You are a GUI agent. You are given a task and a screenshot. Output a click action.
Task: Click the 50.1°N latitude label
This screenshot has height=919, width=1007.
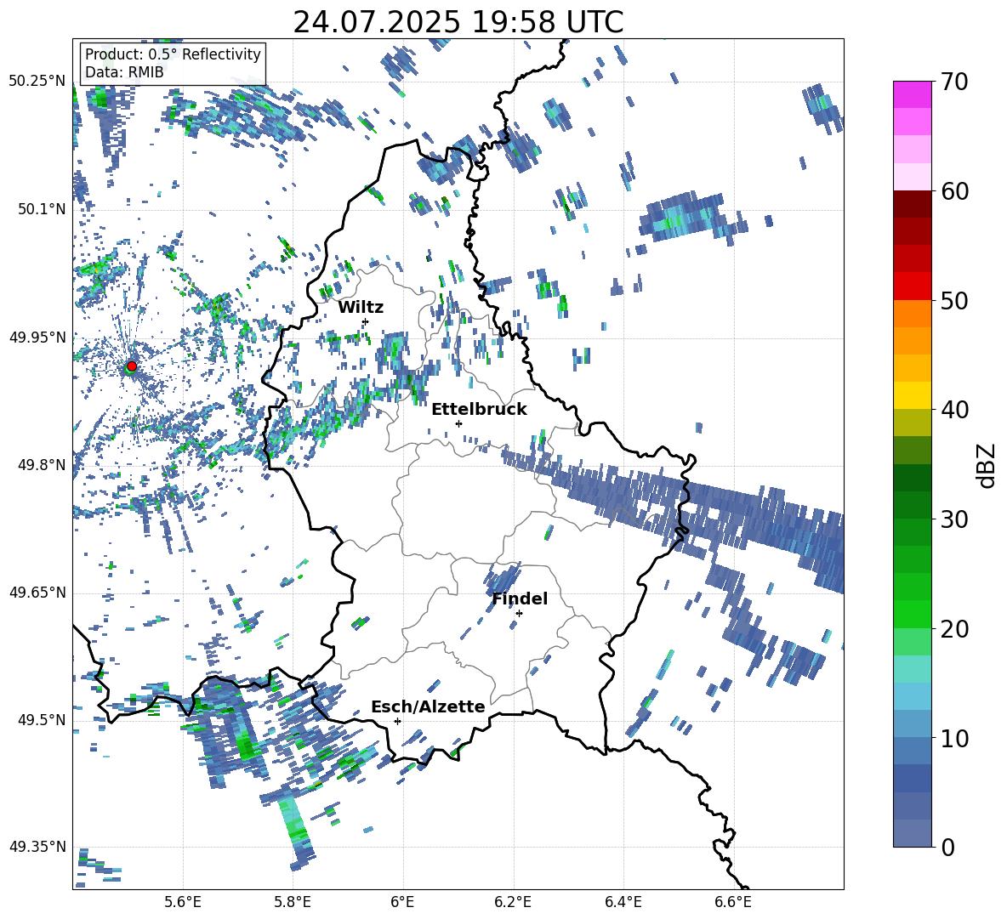(x=41, y=209)
